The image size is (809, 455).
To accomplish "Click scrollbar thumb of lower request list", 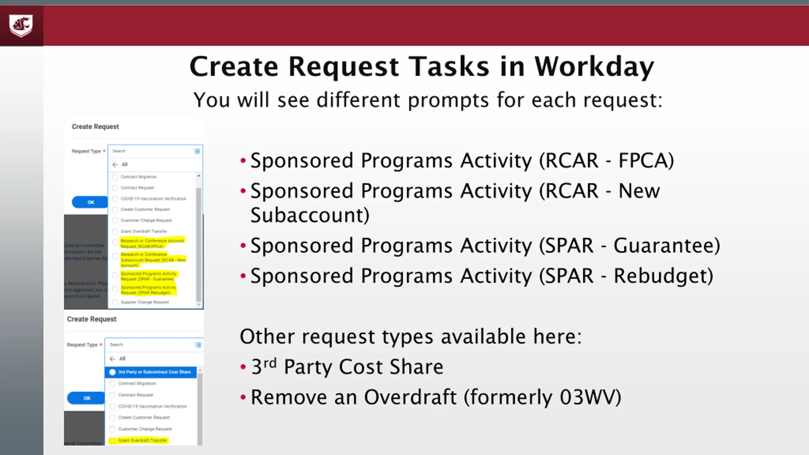I will click(200, 410).
